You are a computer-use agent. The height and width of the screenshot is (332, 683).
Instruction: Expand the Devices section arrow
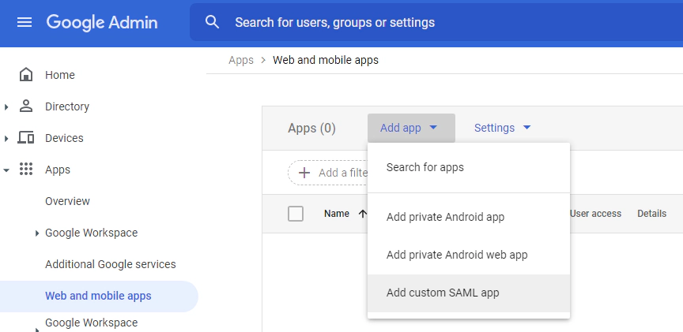(x=6, y=139)
